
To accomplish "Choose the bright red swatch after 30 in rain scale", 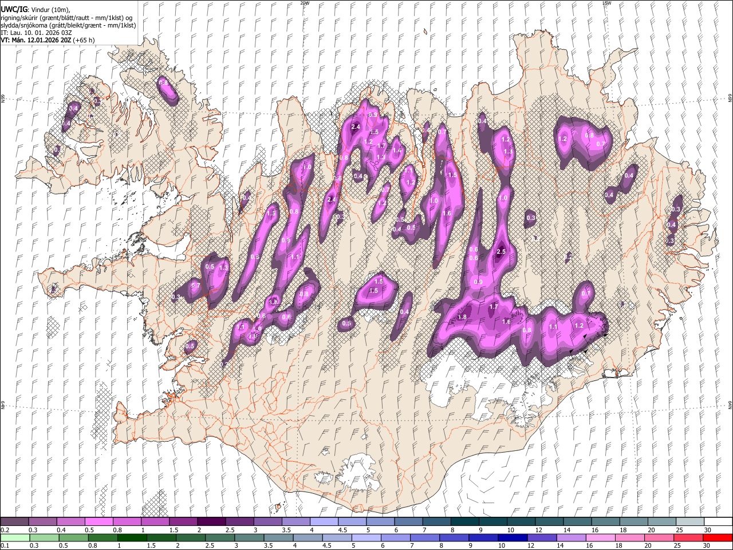I will click(717, 537).
